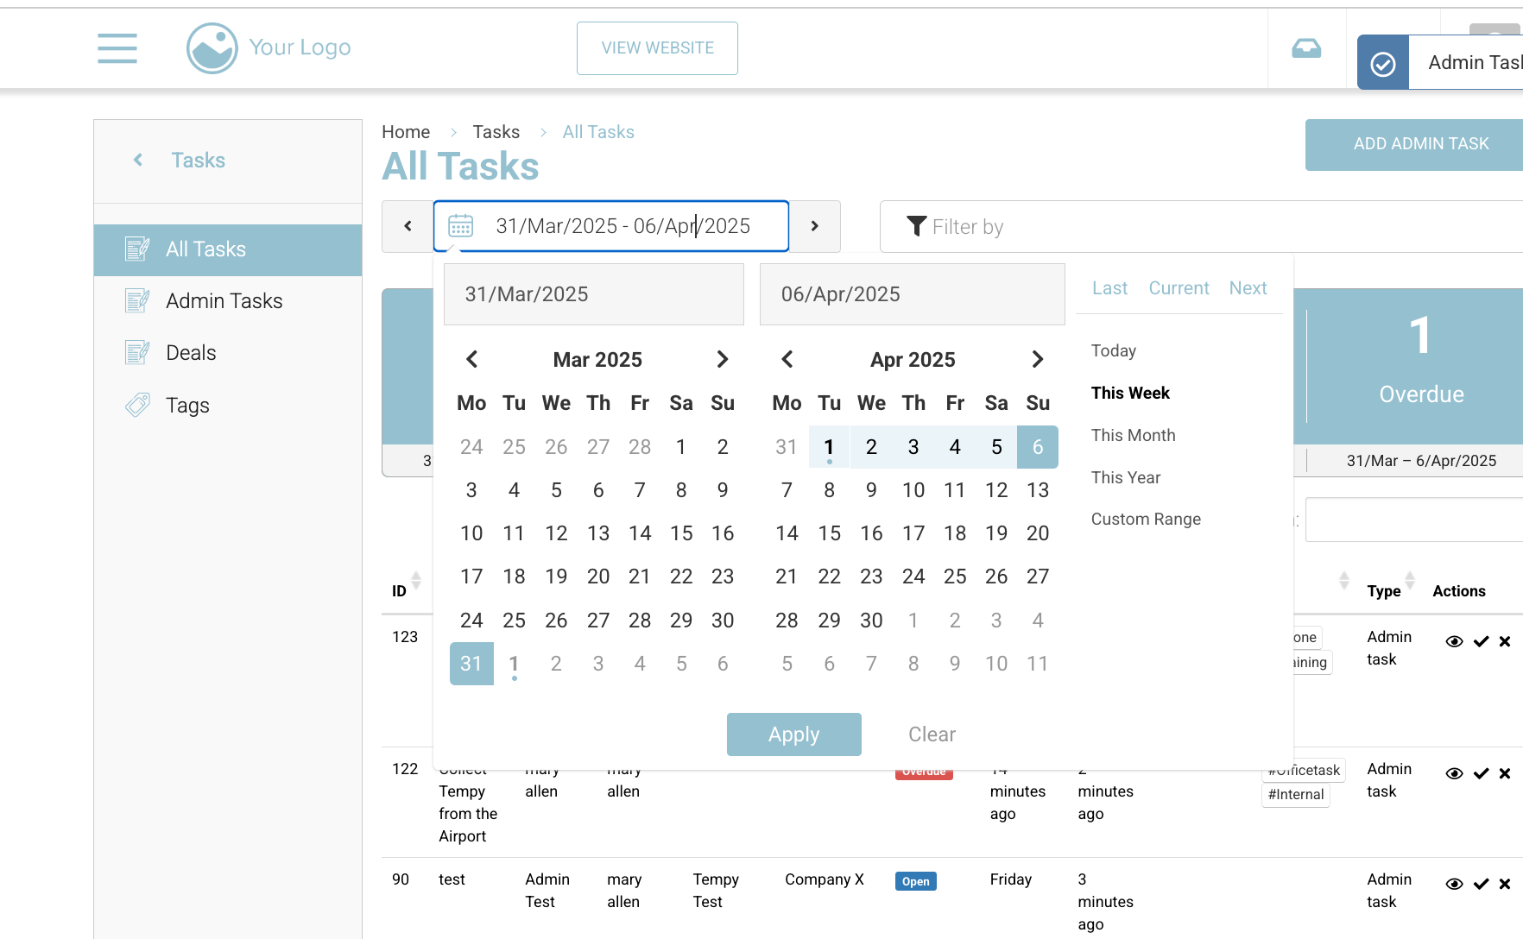Pick April 16 in the Apr 2025 calendar

tap(871, 533)
